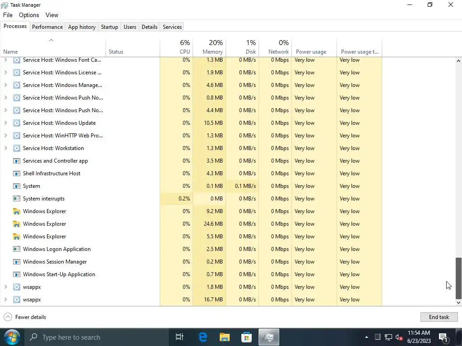Expand Service Host: Windows Update row
This screenshot has height=346, width=462.
5,123
